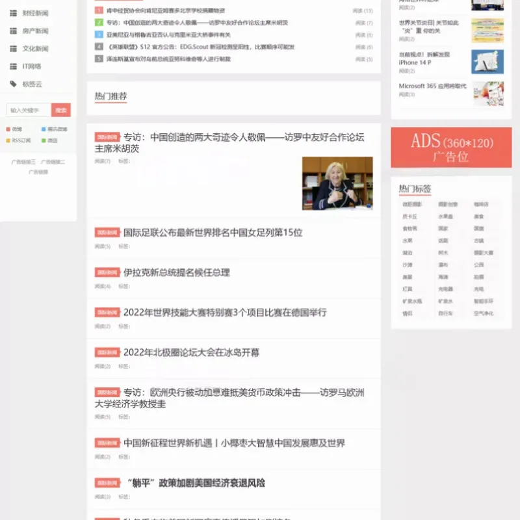The image size is (520, 520).
Task: Click the list icon beside 财经新闻
Action: (x=13, y=13)
